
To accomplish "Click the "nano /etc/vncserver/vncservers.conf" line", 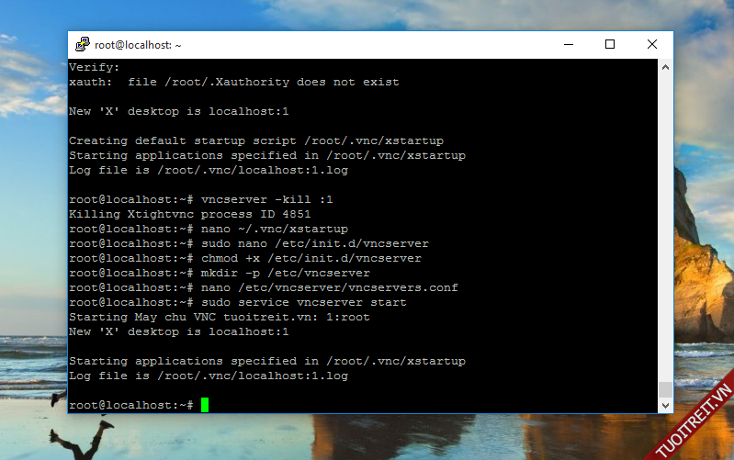I will click(x=329, y=287).
